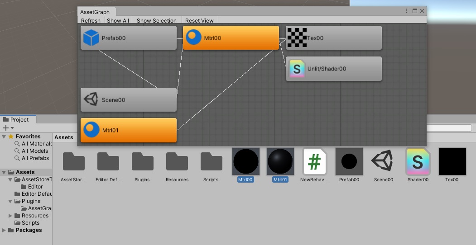This screenshot has height=245, width=476.
Task: Click the Mtrl01 orange node label
Action: tap(110, 131)
